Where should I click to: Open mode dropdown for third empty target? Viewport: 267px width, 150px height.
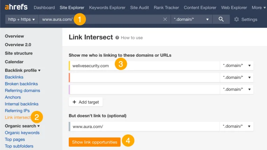tap(237, 89)
